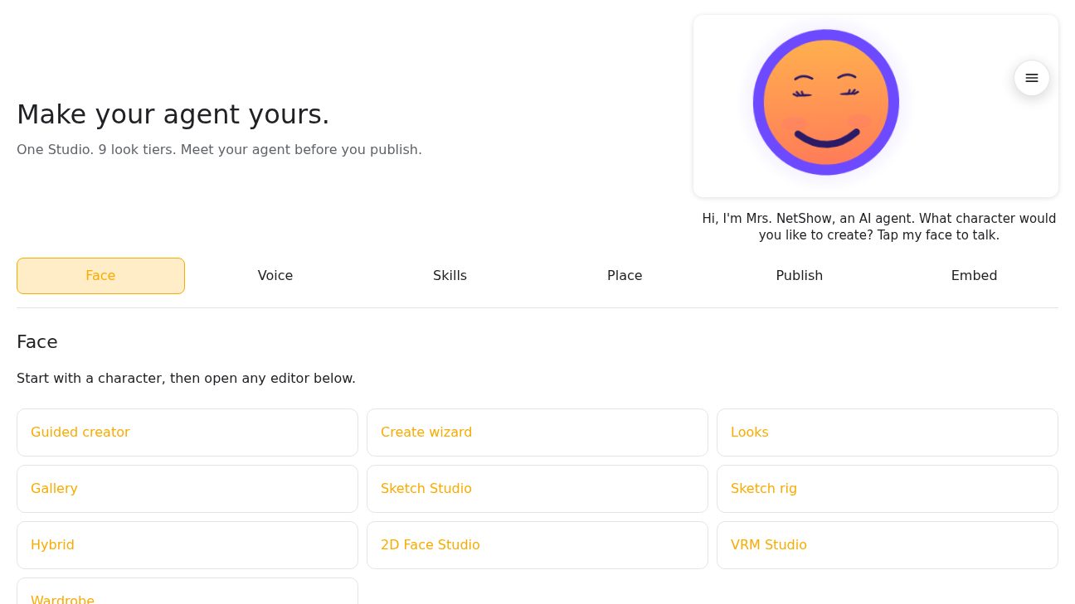Switch to the Voice tab
Screen dimensions: 1075x604
point(275,276)
